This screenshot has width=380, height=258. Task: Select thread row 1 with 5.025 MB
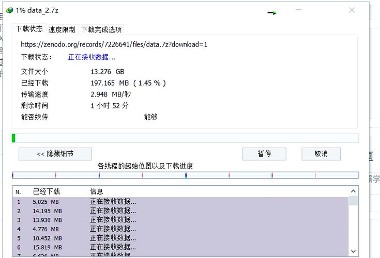click(180, 202)
